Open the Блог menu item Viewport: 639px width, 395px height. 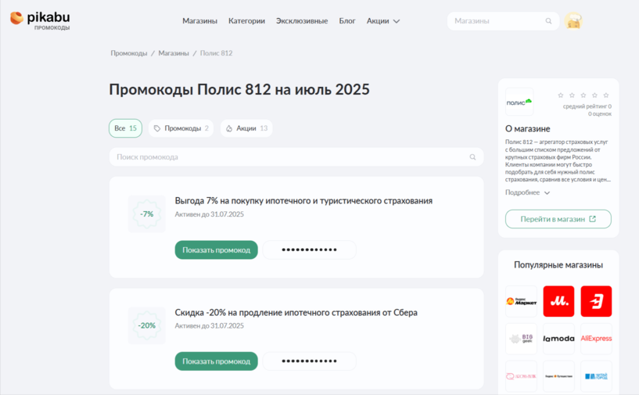(x=347, y=21)
